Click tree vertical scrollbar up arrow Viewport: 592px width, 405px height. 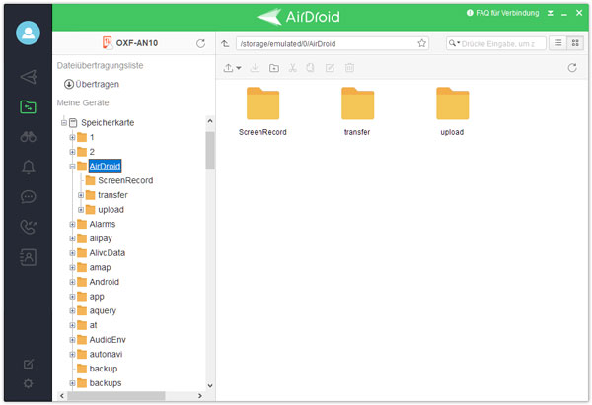pos(210,121)
